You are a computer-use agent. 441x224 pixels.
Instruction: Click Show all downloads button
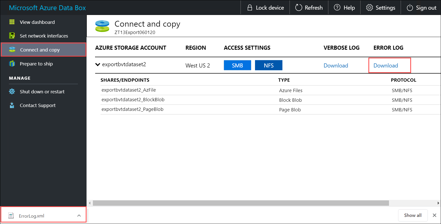[x=413, y=215]
